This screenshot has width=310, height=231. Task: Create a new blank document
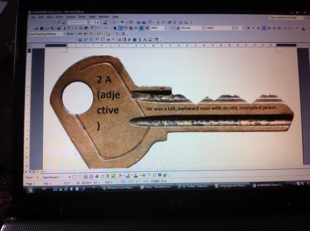31,28
